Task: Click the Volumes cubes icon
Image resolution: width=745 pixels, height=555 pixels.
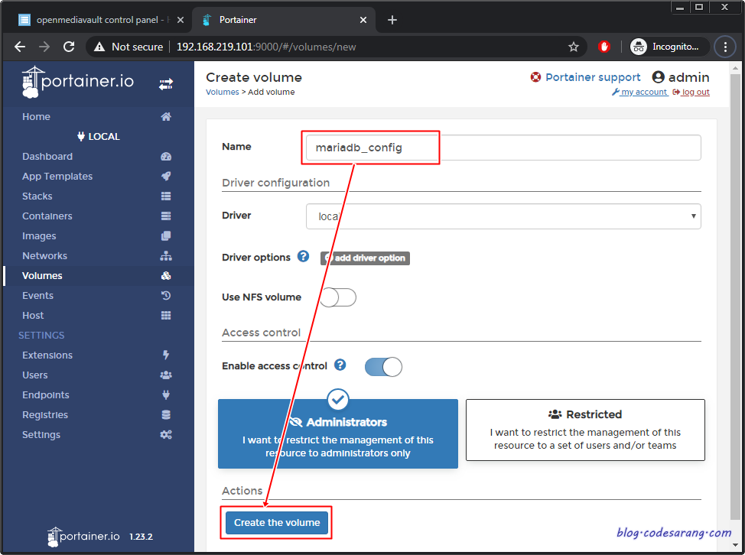Action: [166, 276]
